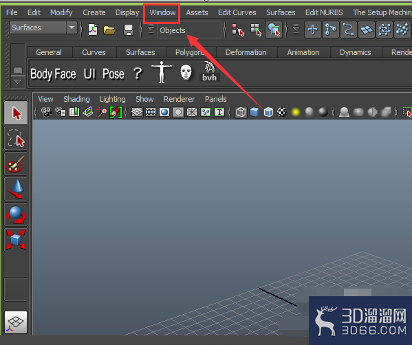The height and width of the screenshot is (345, 412).
Task: Open the shelf options arrow menu
Action: coord(18,82)
